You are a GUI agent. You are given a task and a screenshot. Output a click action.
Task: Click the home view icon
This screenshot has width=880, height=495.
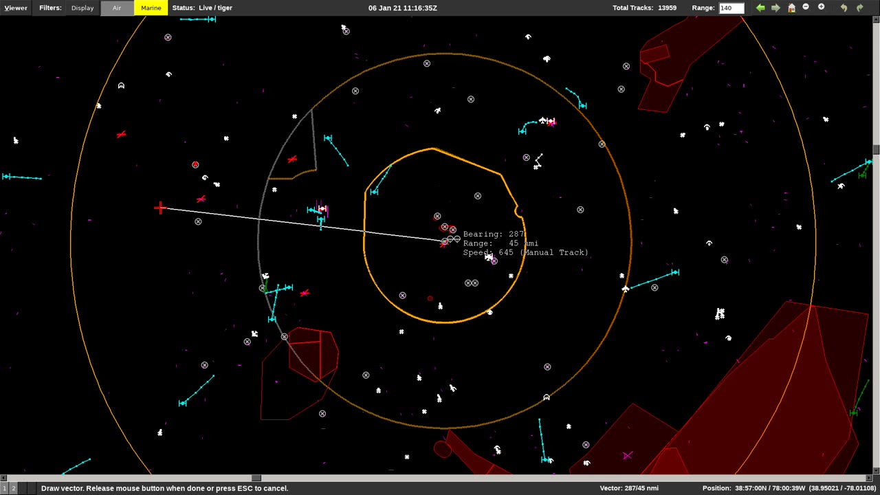pyautogui.click(x=791, y=8)
